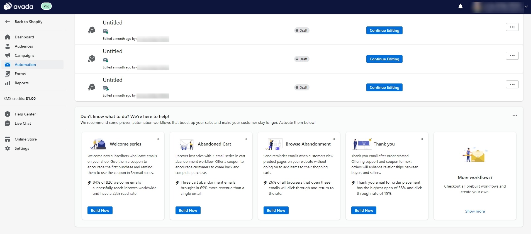
Task: Click the Campaigns megaphone icon
Action: [x=8, y=55]
